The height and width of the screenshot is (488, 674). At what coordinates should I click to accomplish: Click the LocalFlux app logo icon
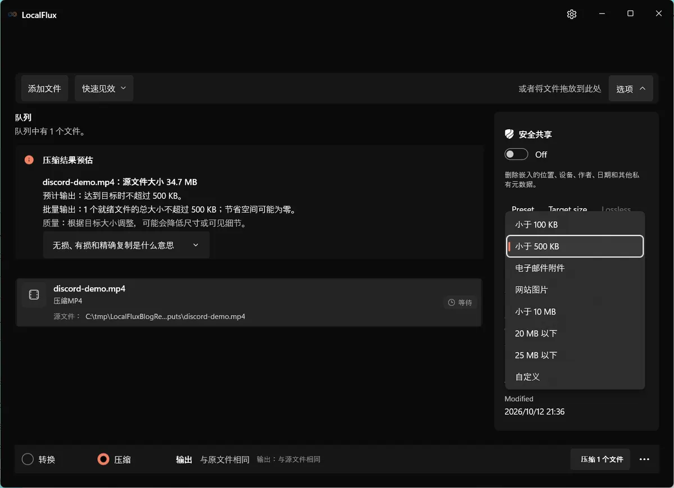[x=12, y=15]
